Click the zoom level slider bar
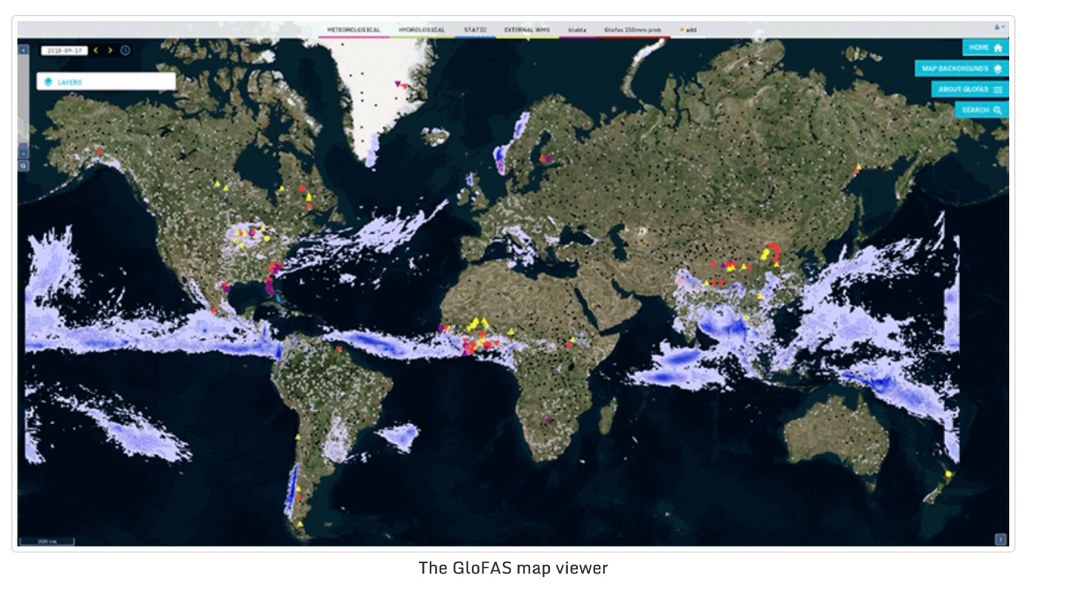Screen dimensions: 1080x606 coord(23,100)
